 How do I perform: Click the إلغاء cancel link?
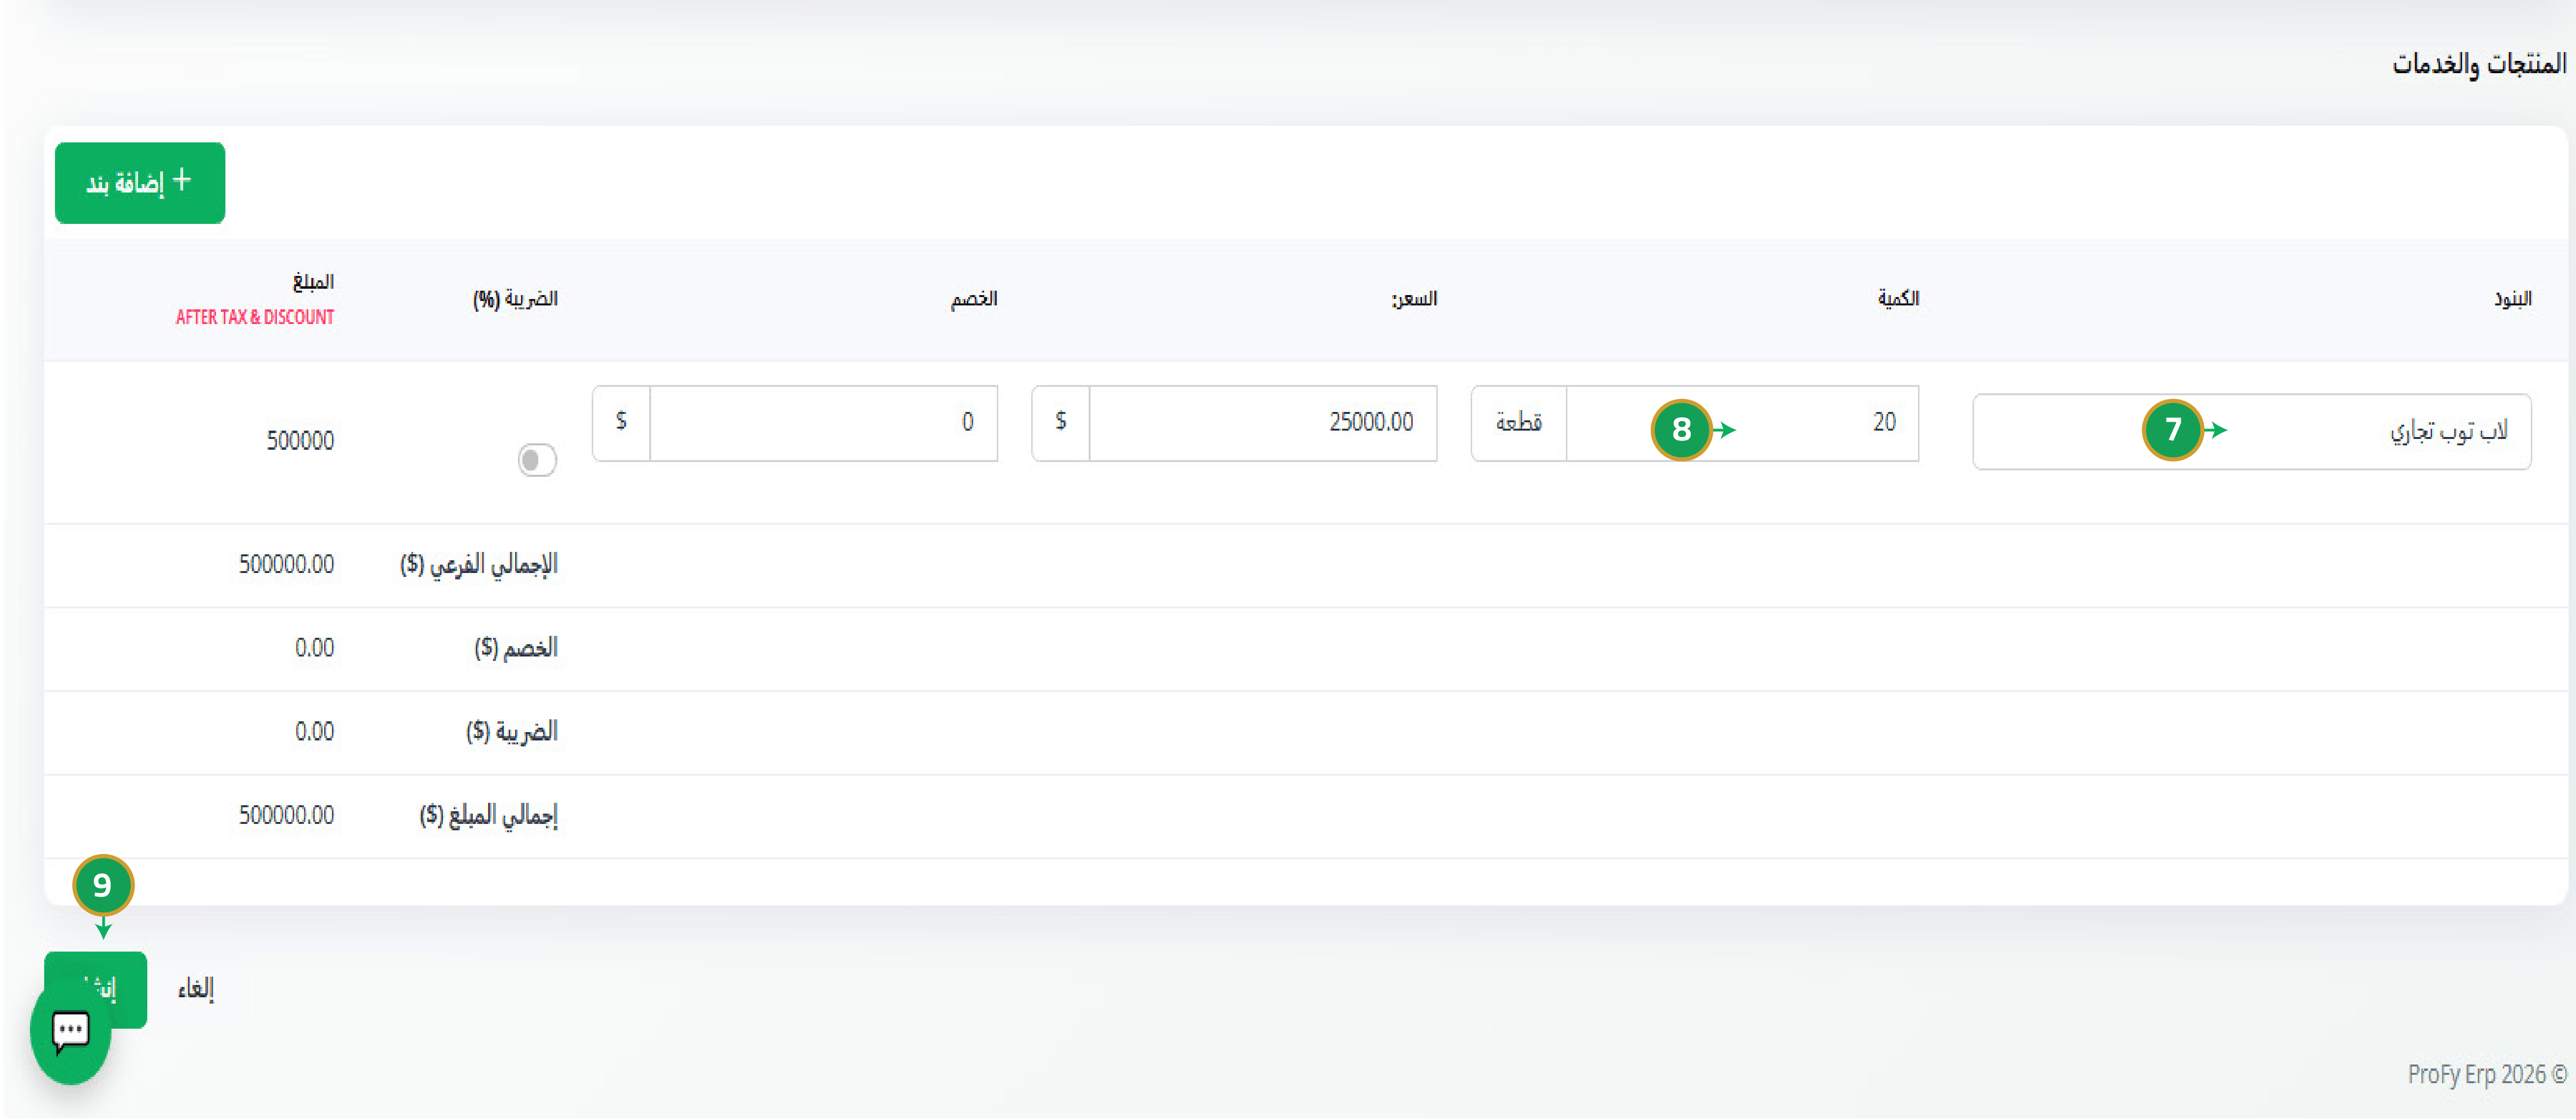[x=196, y=989]
